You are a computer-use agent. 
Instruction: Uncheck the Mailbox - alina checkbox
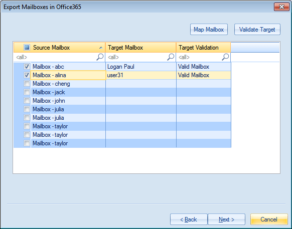coord(27,75)
